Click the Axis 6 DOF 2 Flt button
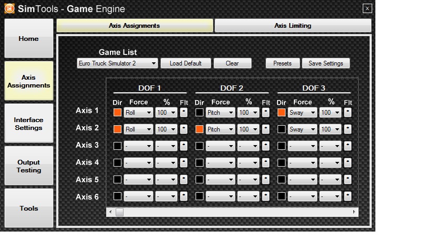This screenshot has width=429, height=241. click(x=265, y=196)
